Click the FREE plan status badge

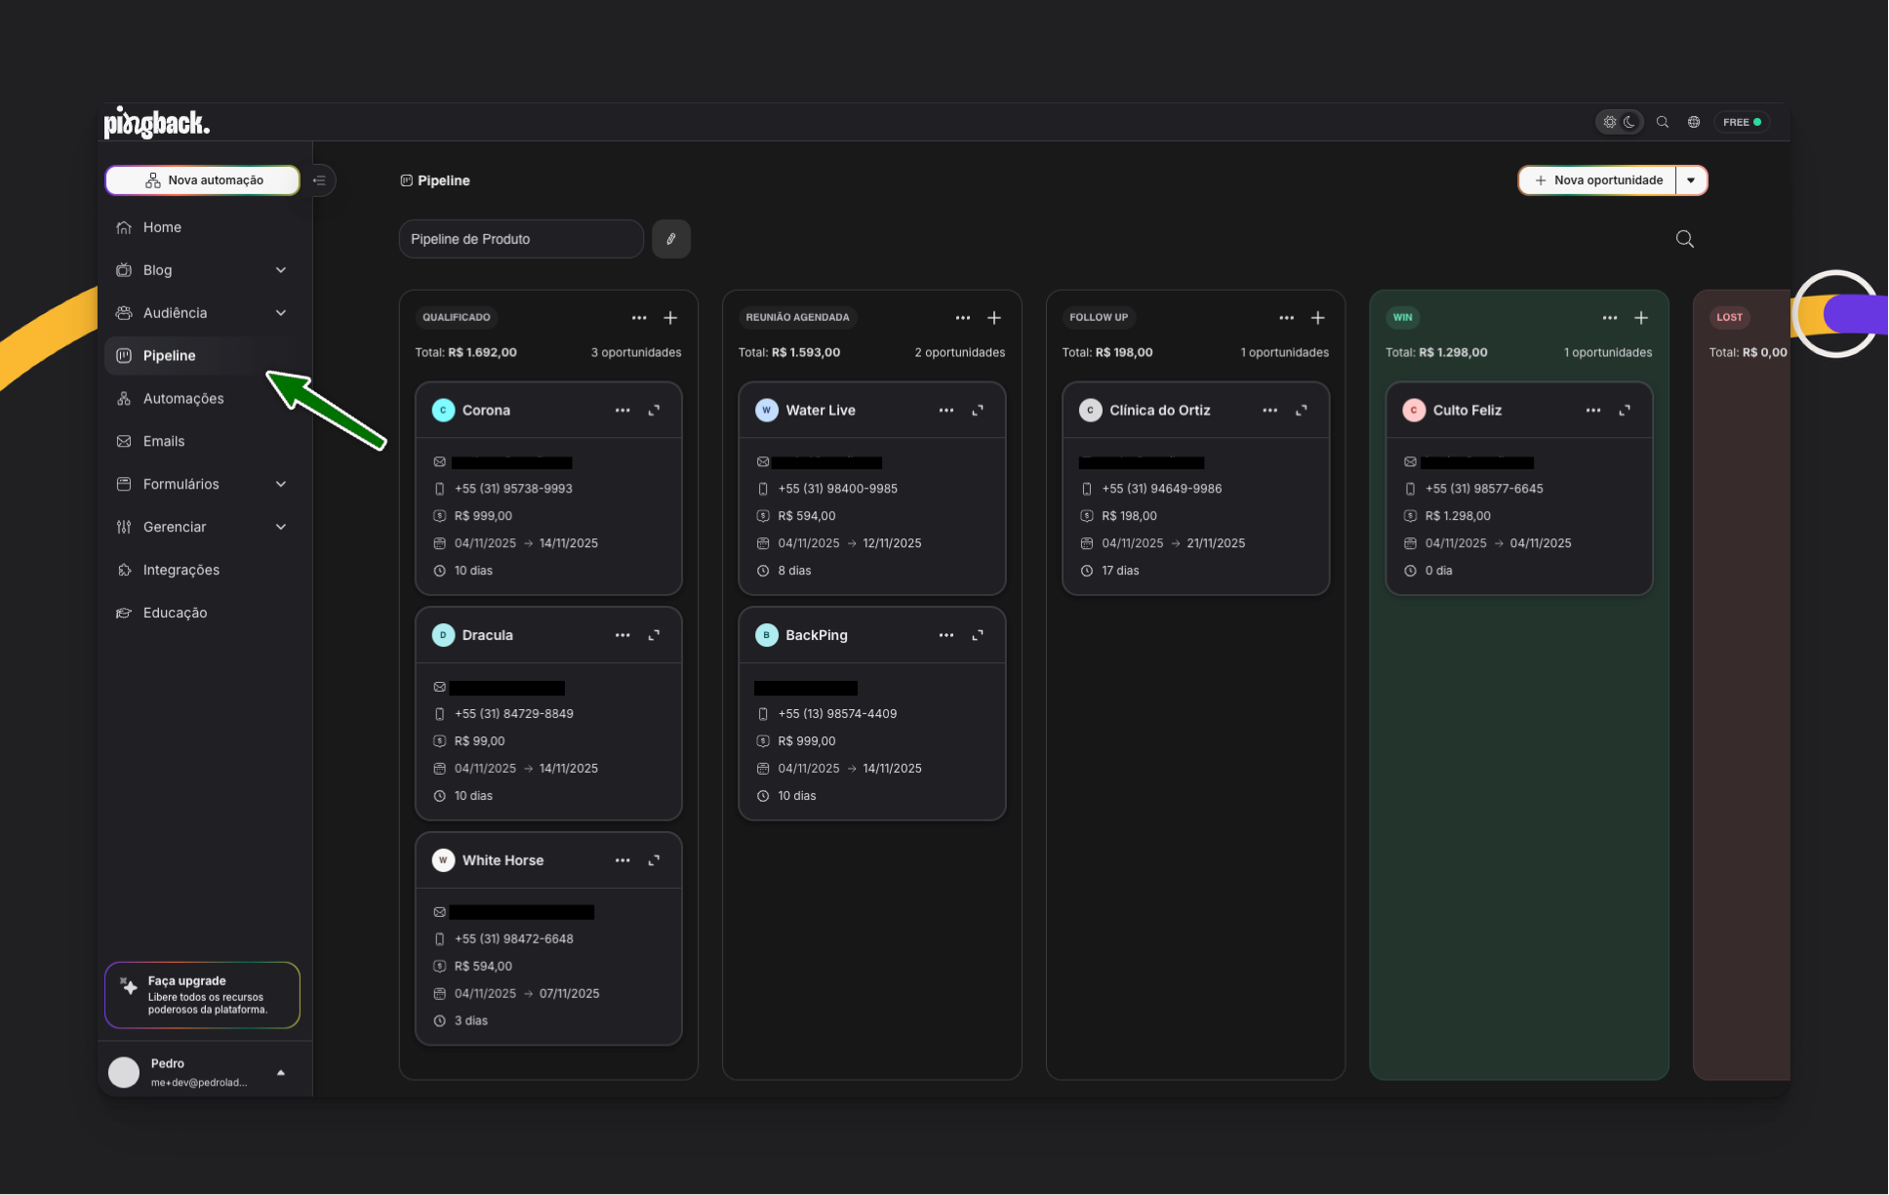coord(1741,122)
